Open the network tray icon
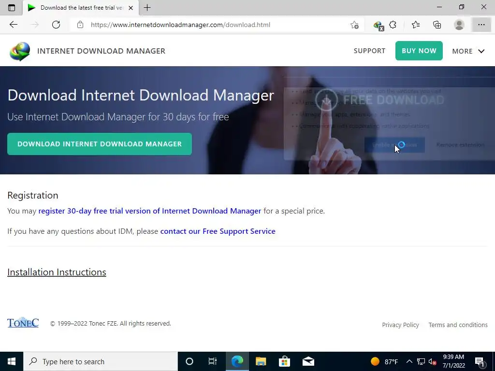Screen dimensions: 495x371 (421, 361)
